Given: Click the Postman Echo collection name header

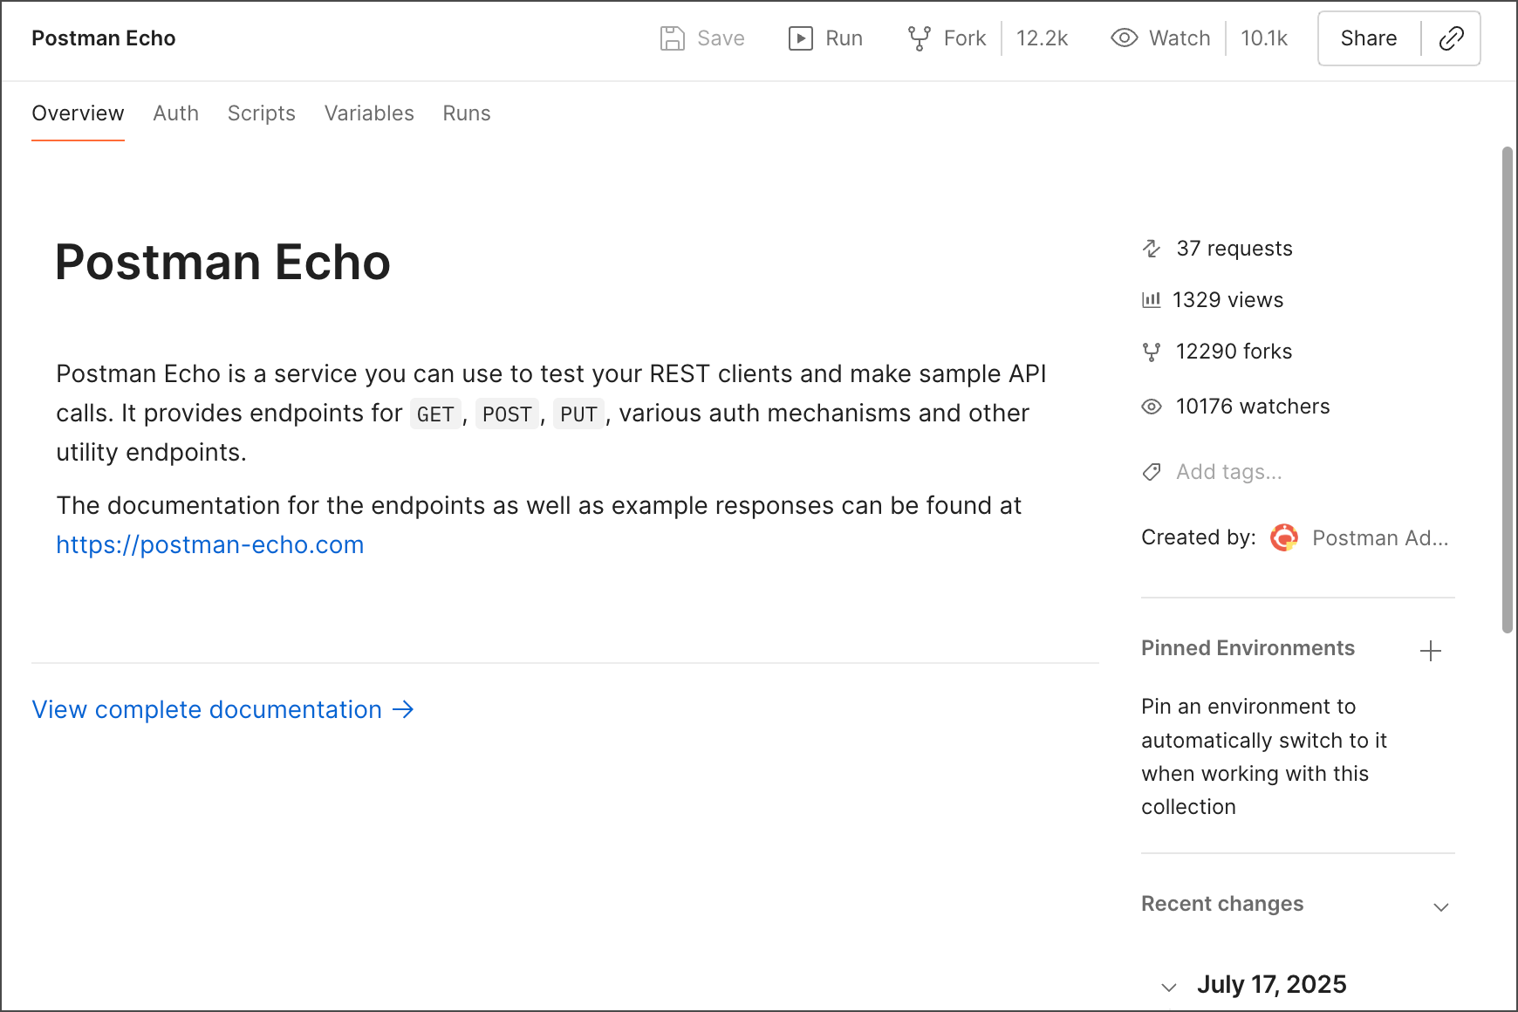Looking at the screenshot, I should pos(104,38).
